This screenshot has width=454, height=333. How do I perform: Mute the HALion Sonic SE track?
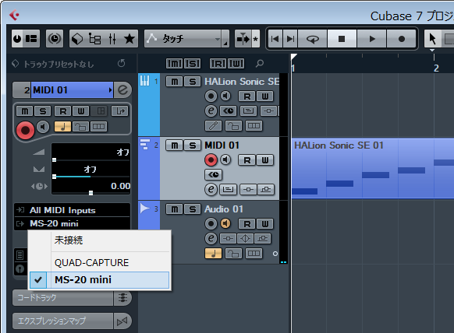[x=174, y=82]
